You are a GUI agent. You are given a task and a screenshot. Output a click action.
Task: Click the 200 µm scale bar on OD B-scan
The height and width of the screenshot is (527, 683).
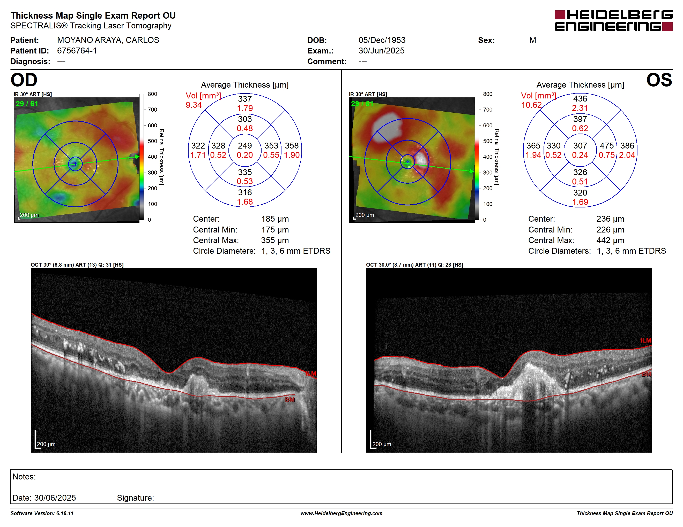point(45,440)
